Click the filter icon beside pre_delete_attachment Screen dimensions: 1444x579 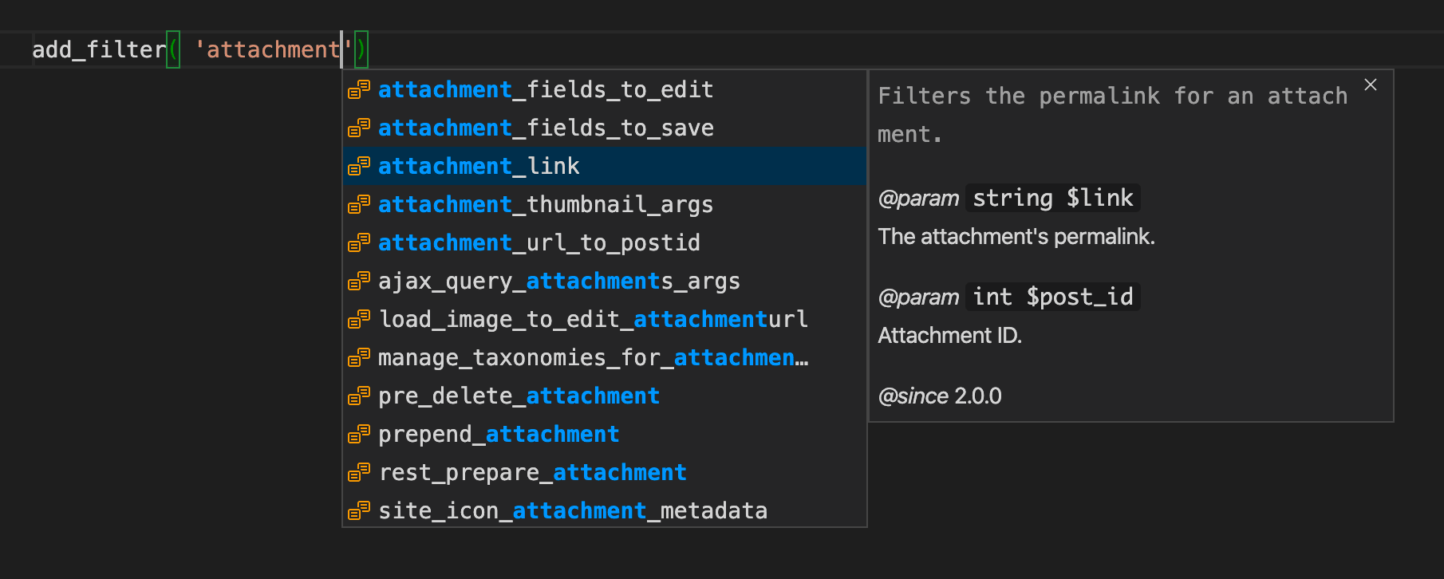coord(358,396)
